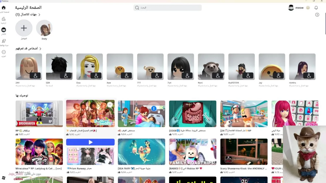Expand the contacts section chevron
326x183 pixels.
tap(39, 15)
